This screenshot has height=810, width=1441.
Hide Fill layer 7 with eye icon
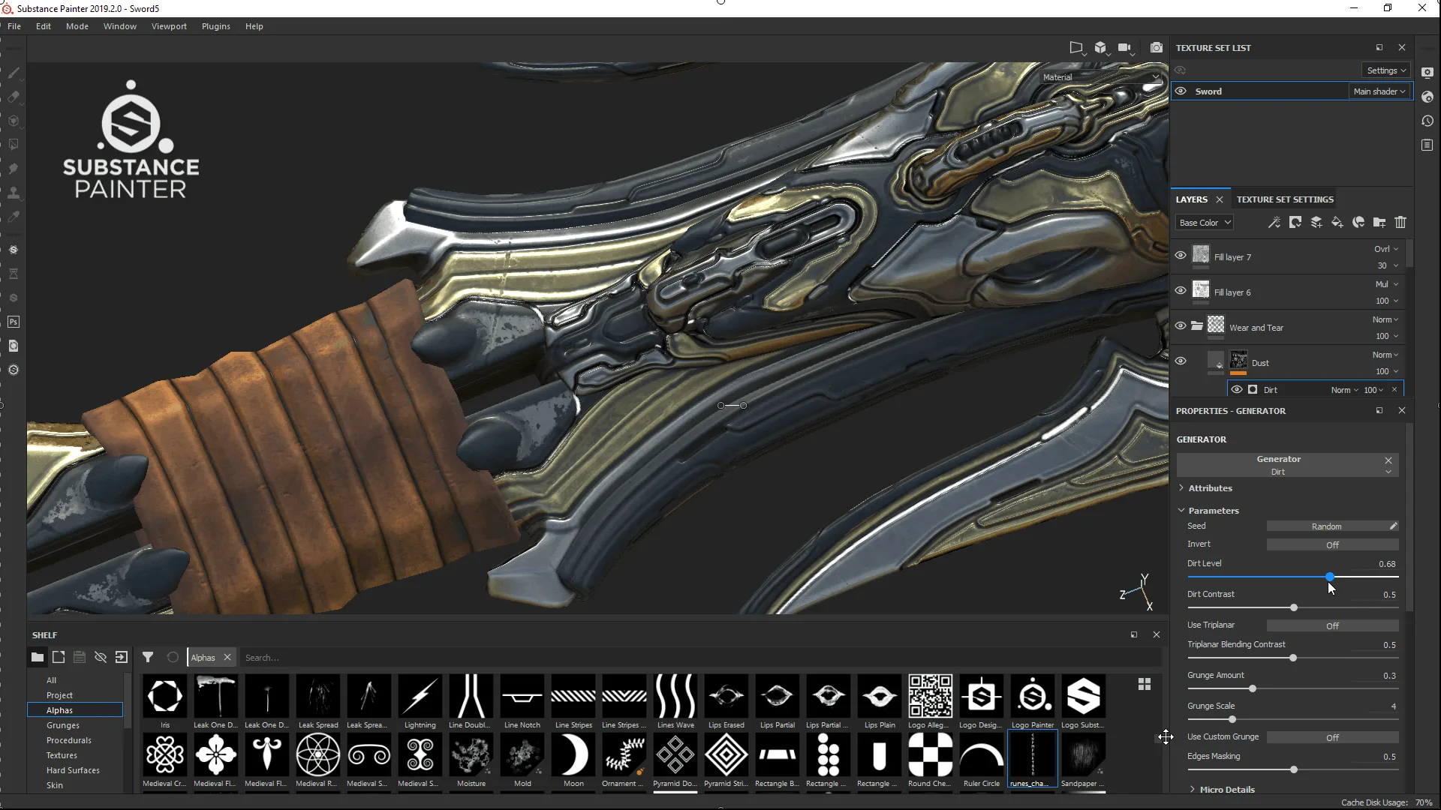[x=1181, y=255]
